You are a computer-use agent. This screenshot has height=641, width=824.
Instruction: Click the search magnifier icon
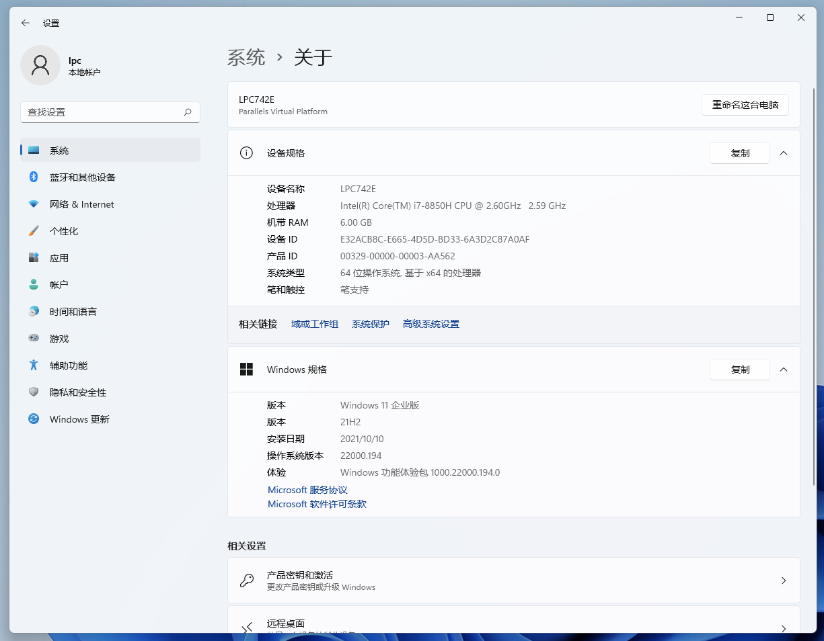click(188, 112)
